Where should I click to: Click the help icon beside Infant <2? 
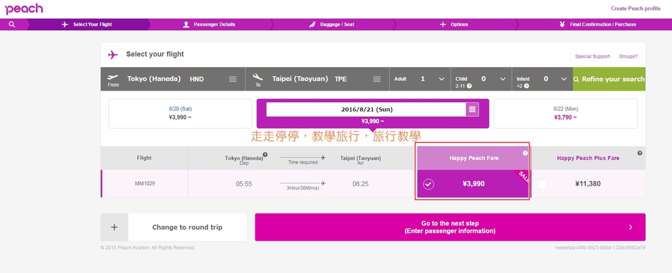tap(526, 86)
